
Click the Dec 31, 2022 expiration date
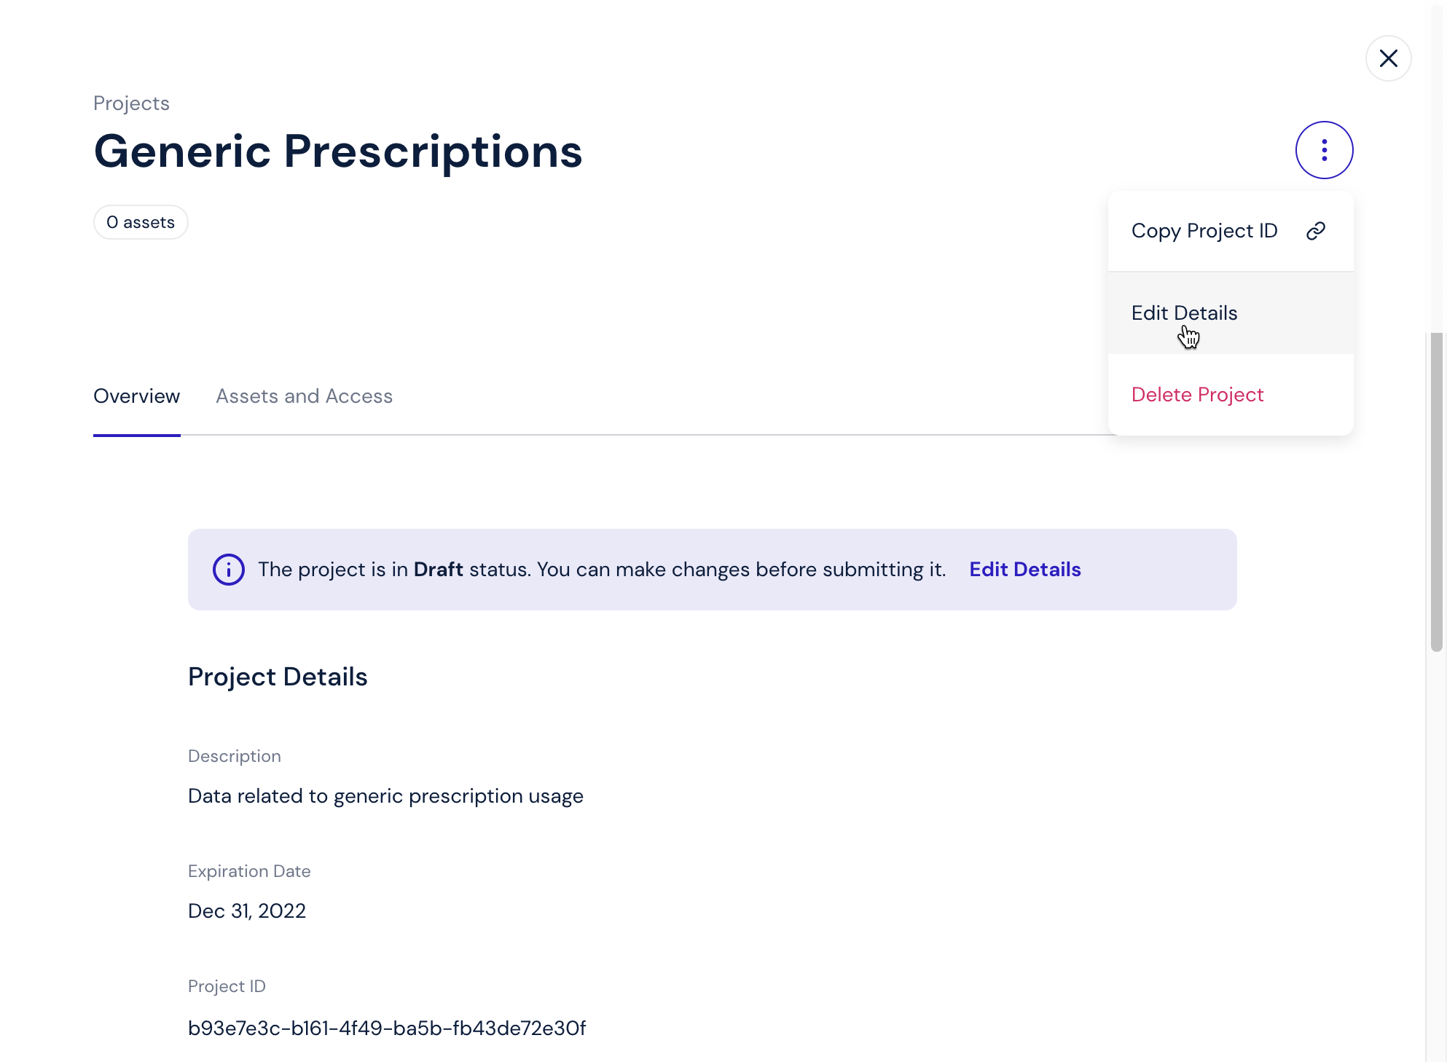(247, 911)
